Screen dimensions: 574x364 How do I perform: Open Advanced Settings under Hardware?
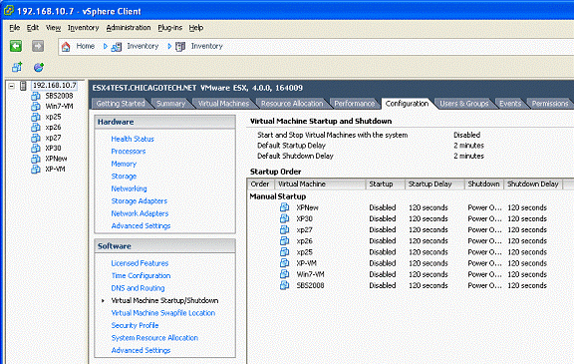(x=141, y=226)
